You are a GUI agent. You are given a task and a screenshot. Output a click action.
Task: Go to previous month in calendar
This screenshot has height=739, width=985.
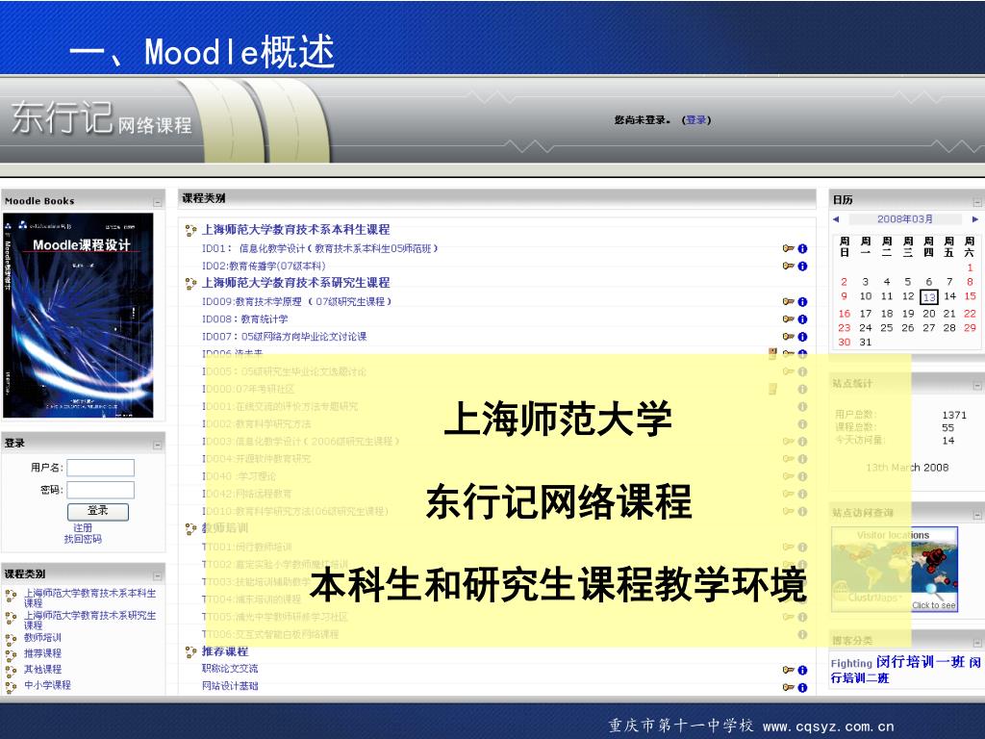[836, 219]
